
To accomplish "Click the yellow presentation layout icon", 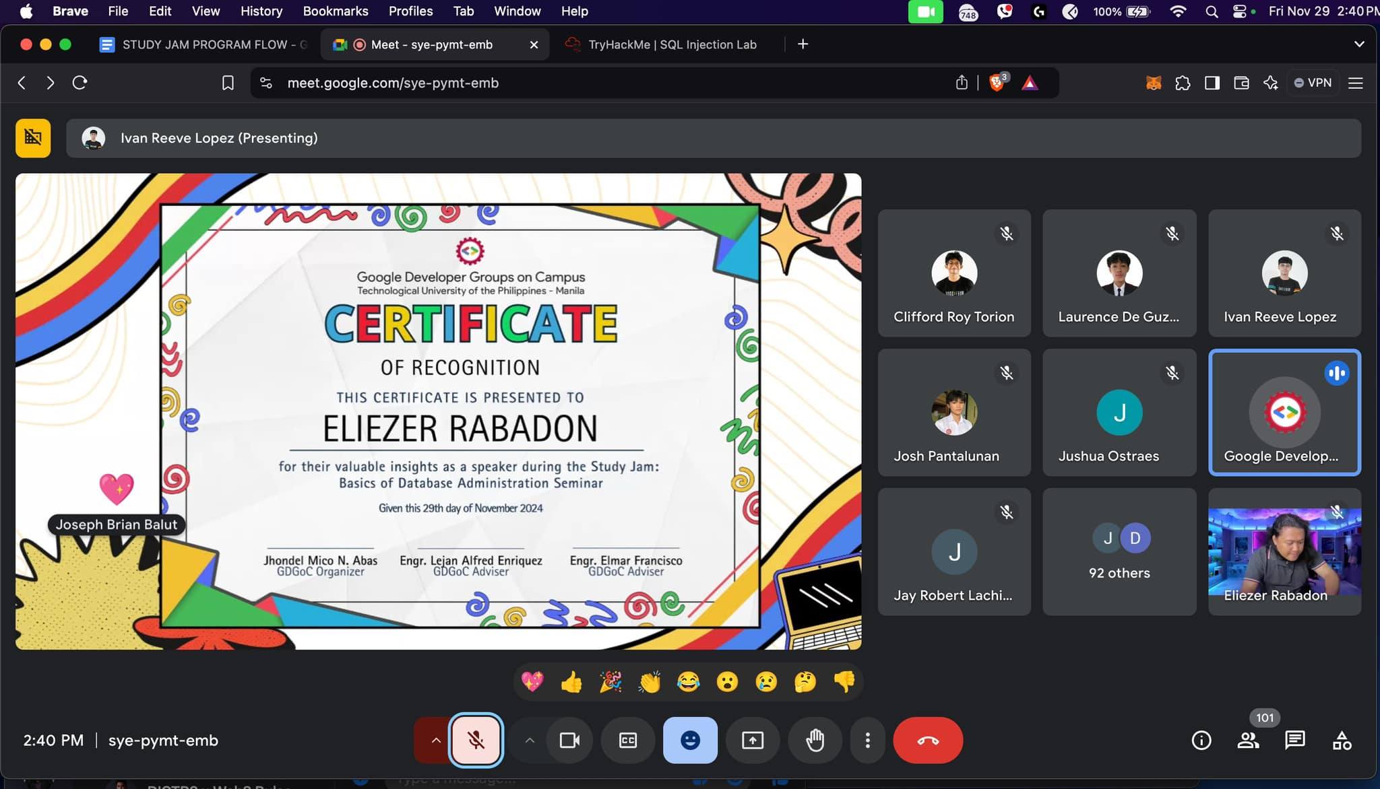I will [33, 138].
